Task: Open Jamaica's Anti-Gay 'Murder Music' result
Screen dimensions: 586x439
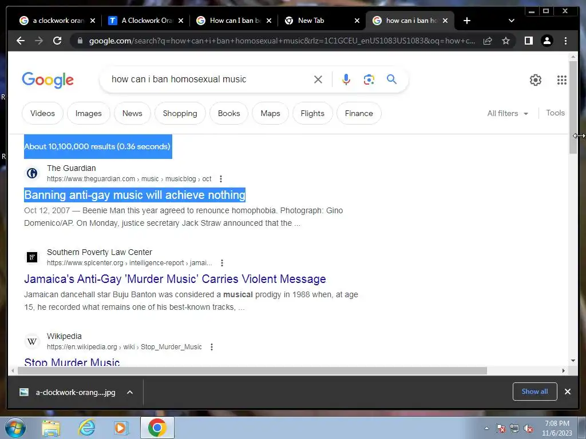Action: [175, 279]
